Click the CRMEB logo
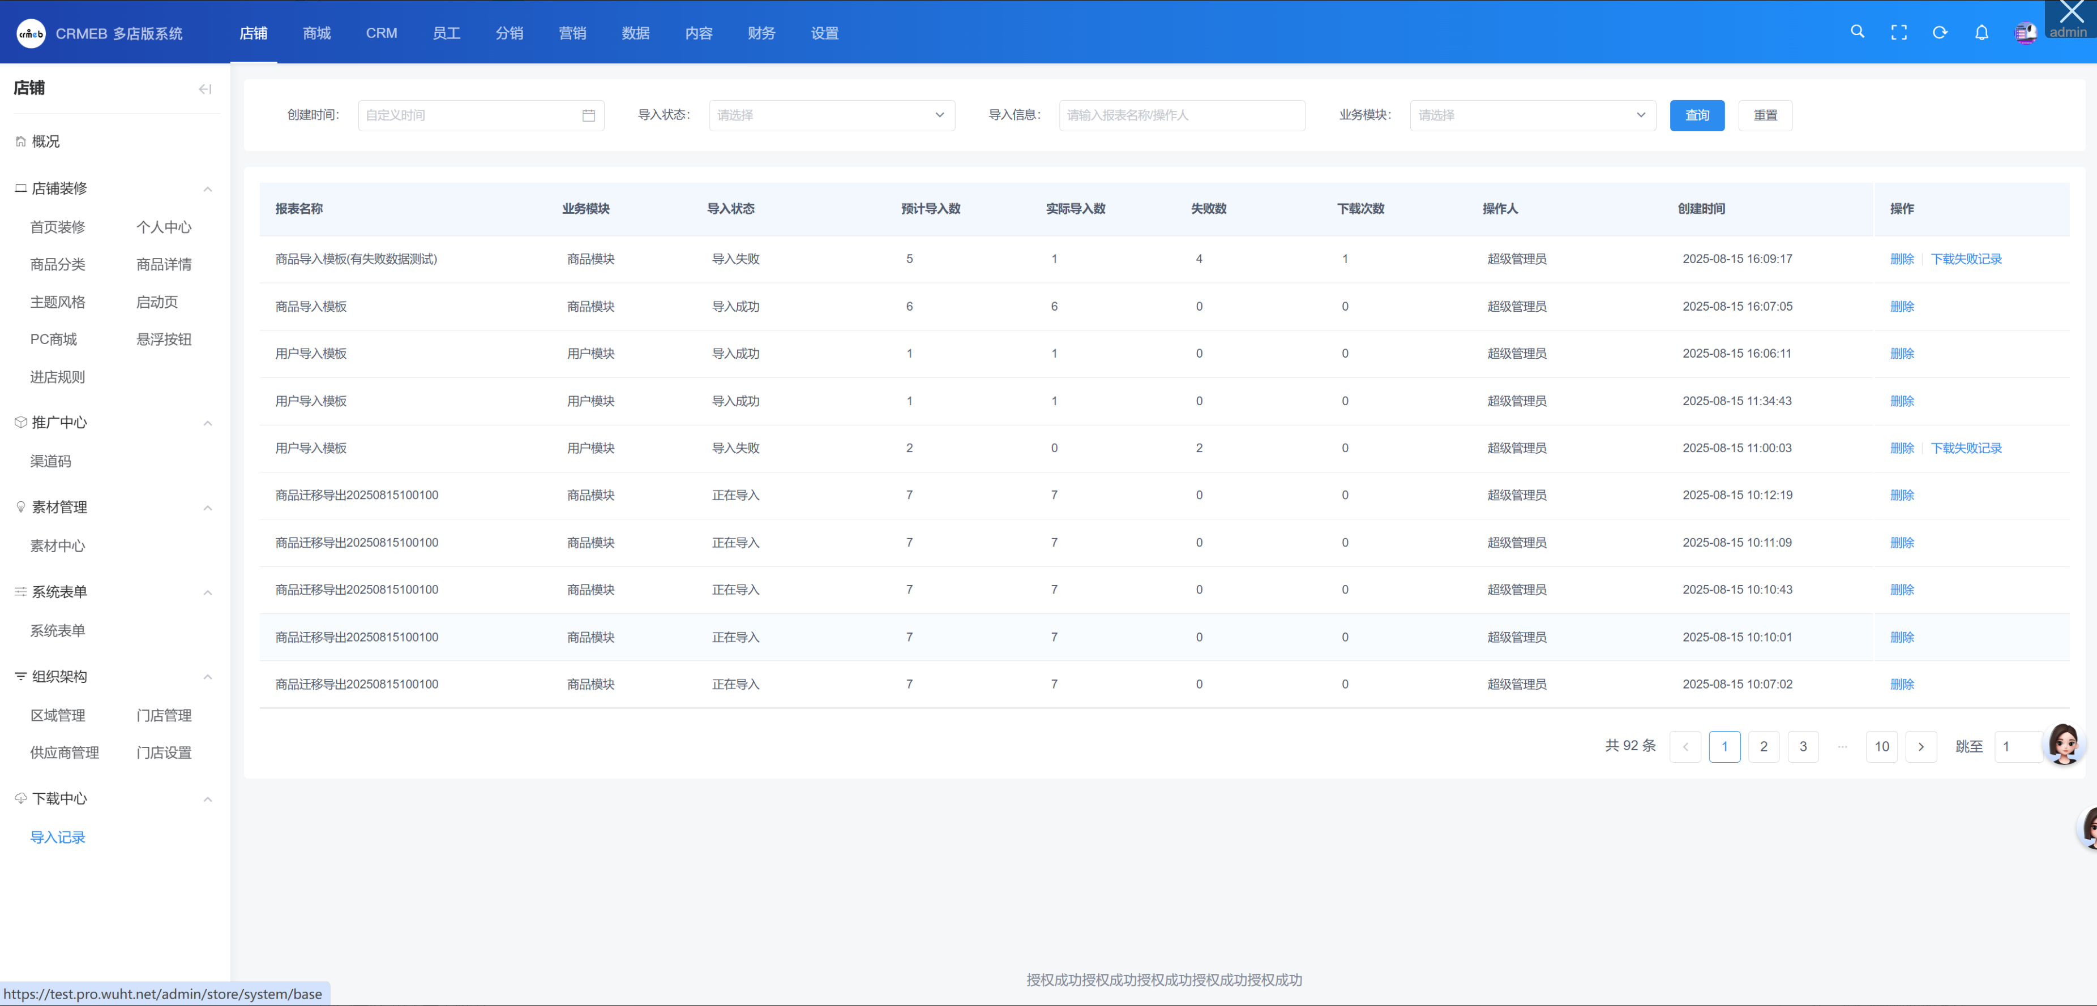2097x1006 pixels. pos(31,33)
